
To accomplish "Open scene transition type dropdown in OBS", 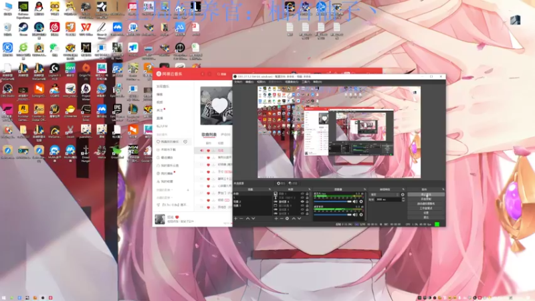I will click(x=385, y=195).
